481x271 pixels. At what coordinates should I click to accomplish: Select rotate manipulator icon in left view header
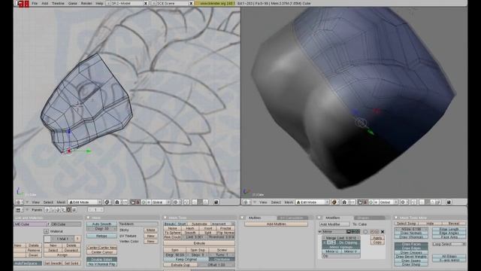point(144,202)
